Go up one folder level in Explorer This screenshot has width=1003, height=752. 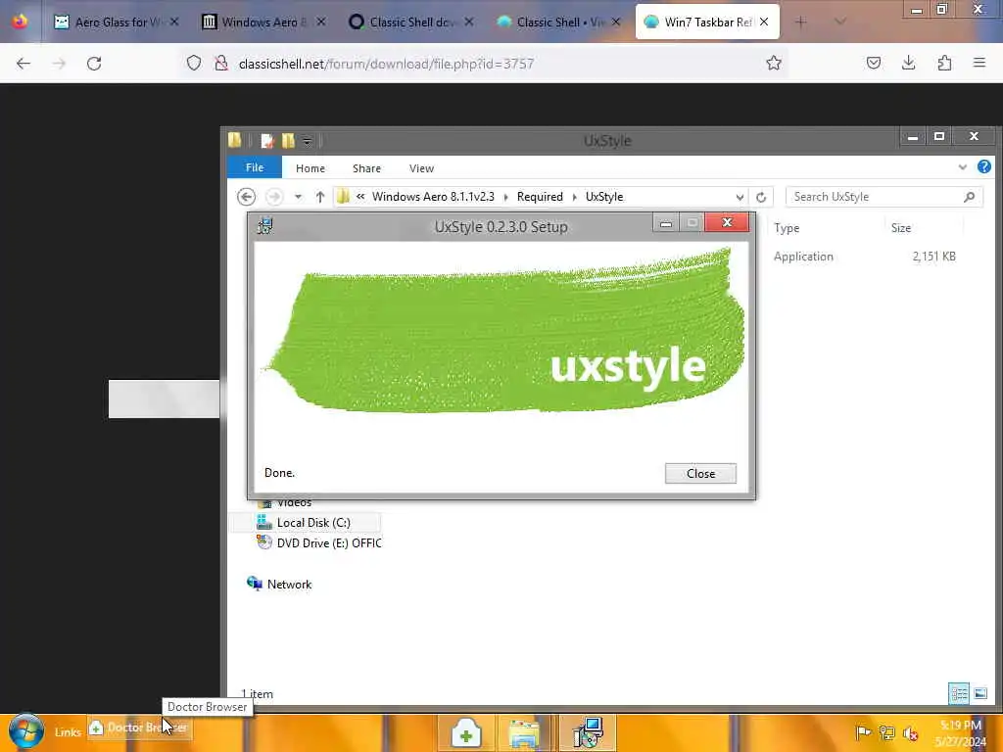pyautogui.click(x=320, y=196)
